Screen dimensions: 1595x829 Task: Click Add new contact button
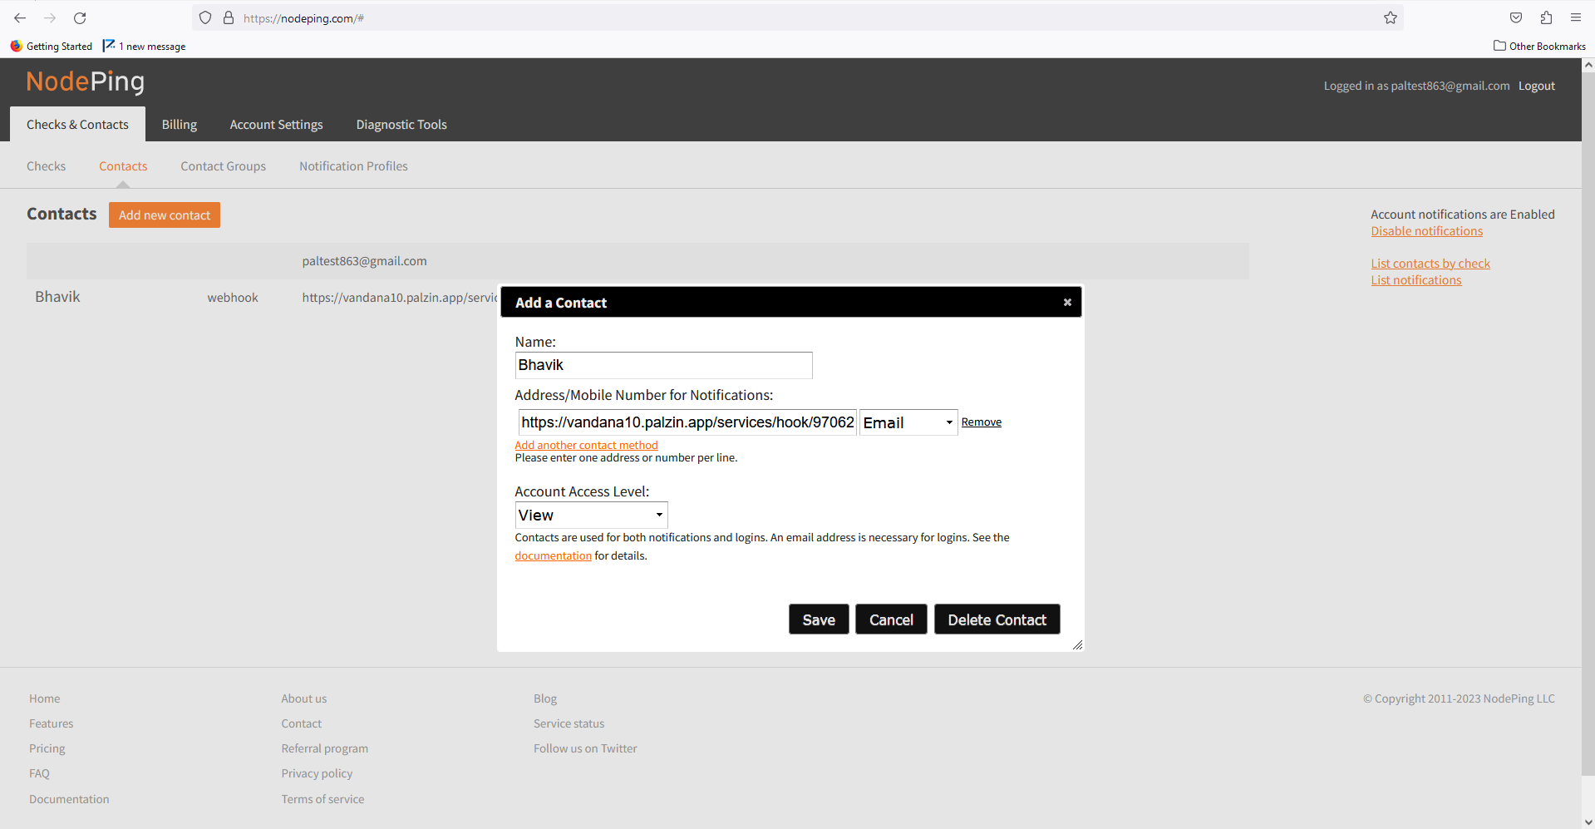(x=165, y=215)
